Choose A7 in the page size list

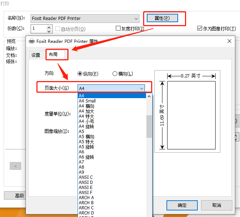pyautogui.click(x=112, y=162)
